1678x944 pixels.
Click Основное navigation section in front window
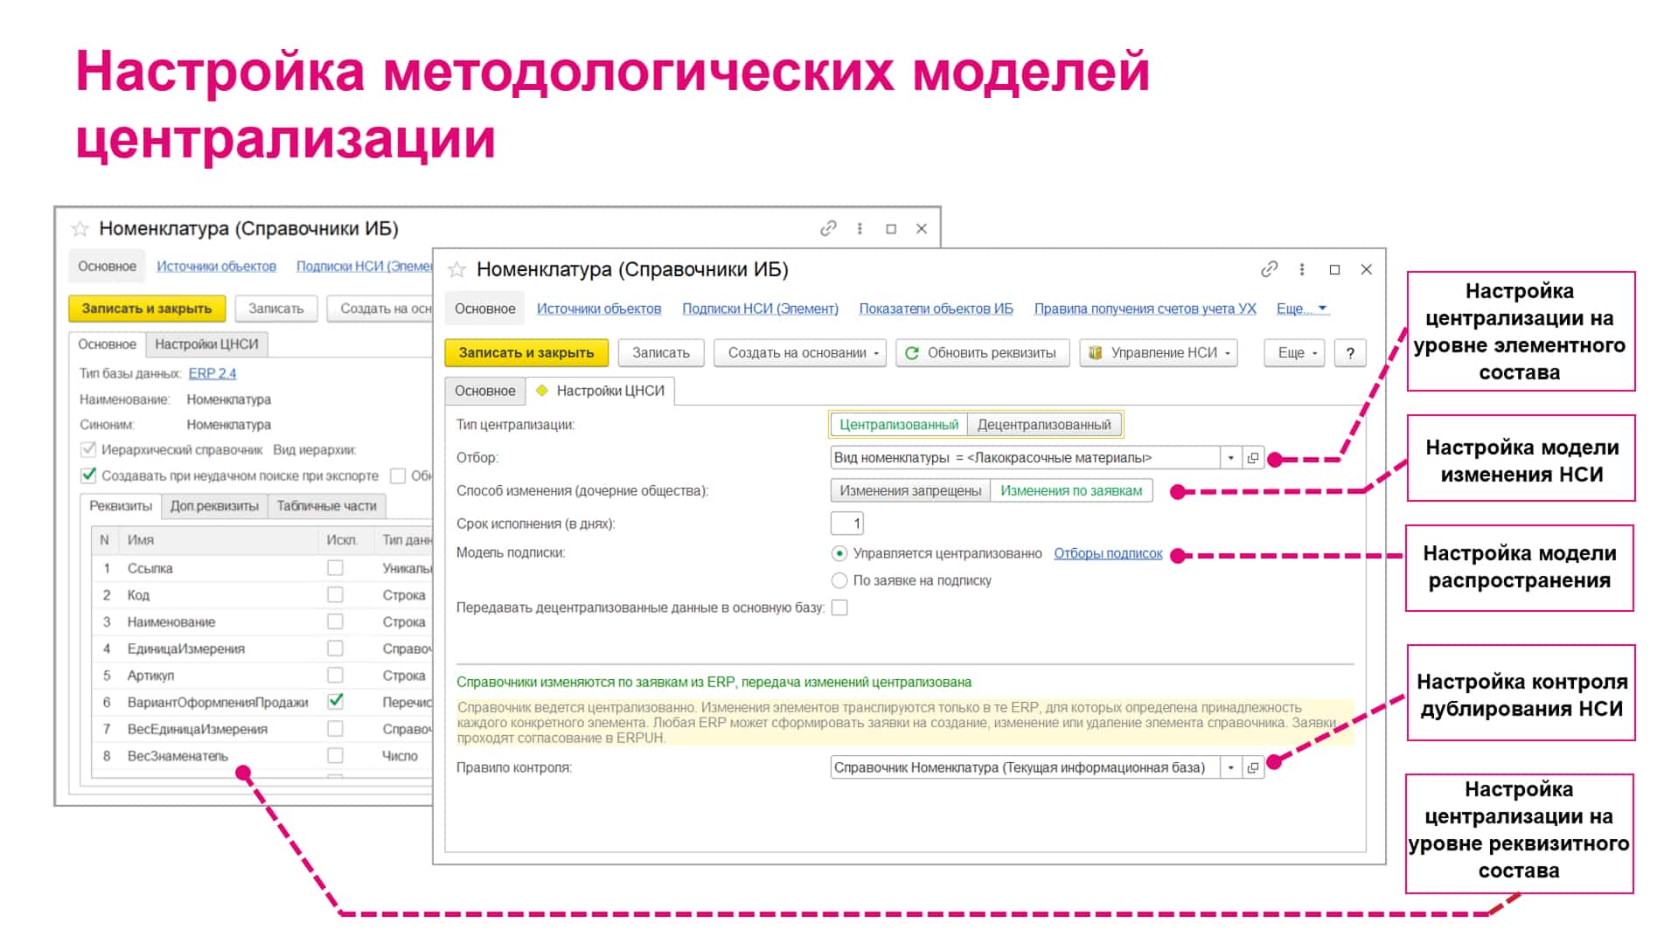pos(485,309)
